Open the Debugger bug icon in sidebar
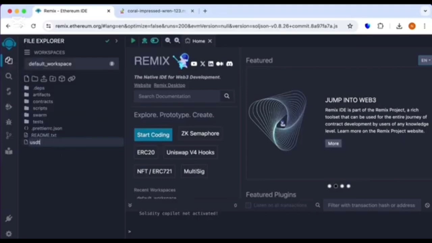The width and height of the screenshot is (432, 243). (x=9, y=122)
